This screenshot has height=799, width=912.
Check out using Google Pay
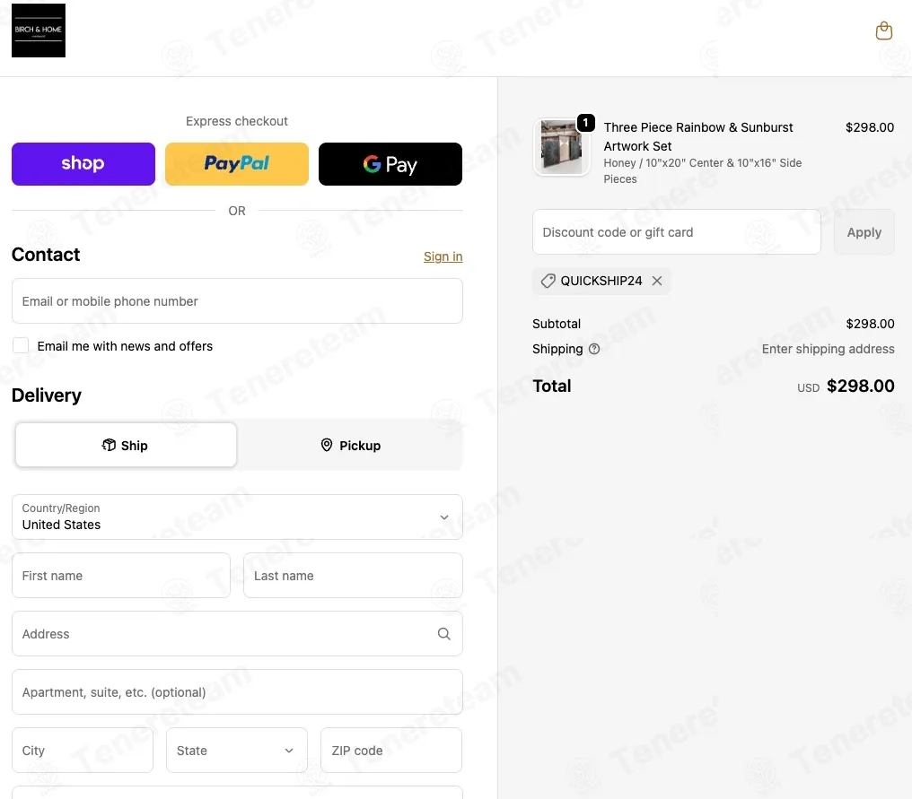390,164
